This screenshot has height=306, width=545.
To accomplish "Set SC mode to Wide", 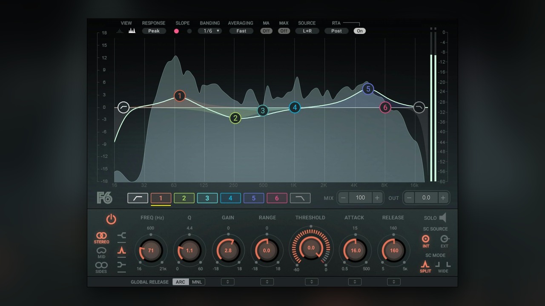I will [443, 267].
